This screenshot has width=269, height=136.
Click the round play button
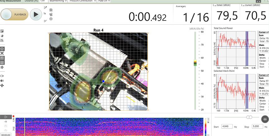36,14
